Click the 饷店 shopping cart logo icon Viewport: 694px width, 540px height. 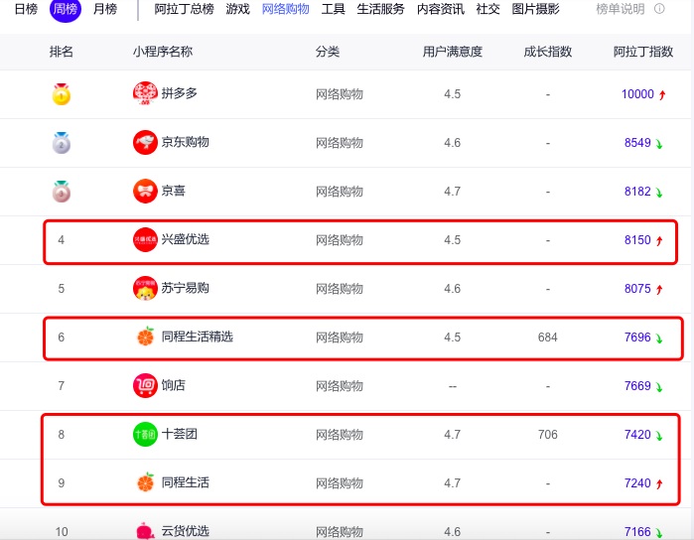pyautogui.click(x=145, y=385)
